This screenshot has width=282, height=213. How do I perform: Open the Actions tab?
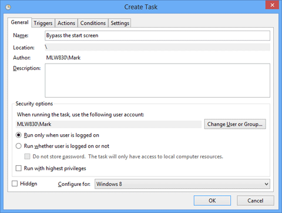pyautogui.click(x=66, y=23)
